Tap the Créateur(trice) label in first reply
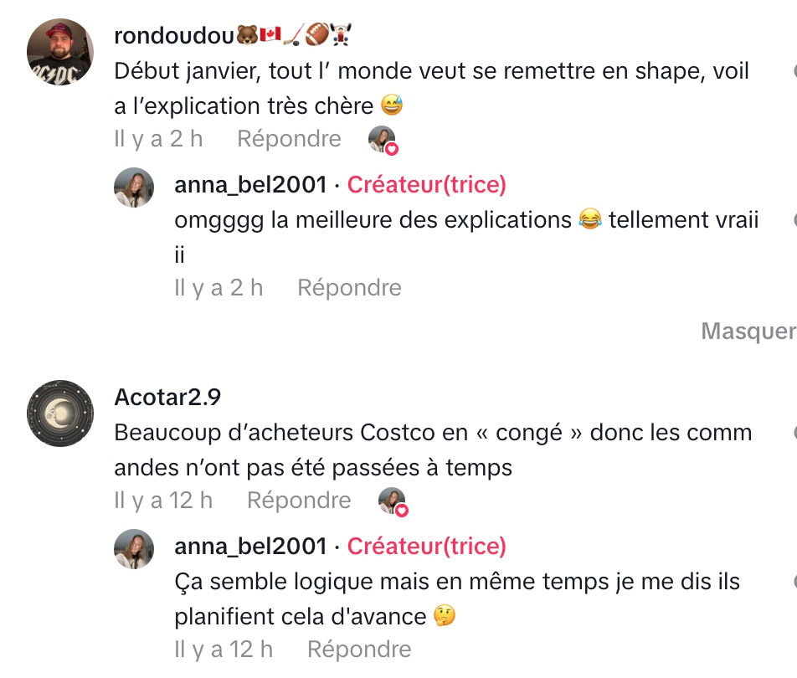The height and width of the screenshot is (678, 797). click(426, 184)
